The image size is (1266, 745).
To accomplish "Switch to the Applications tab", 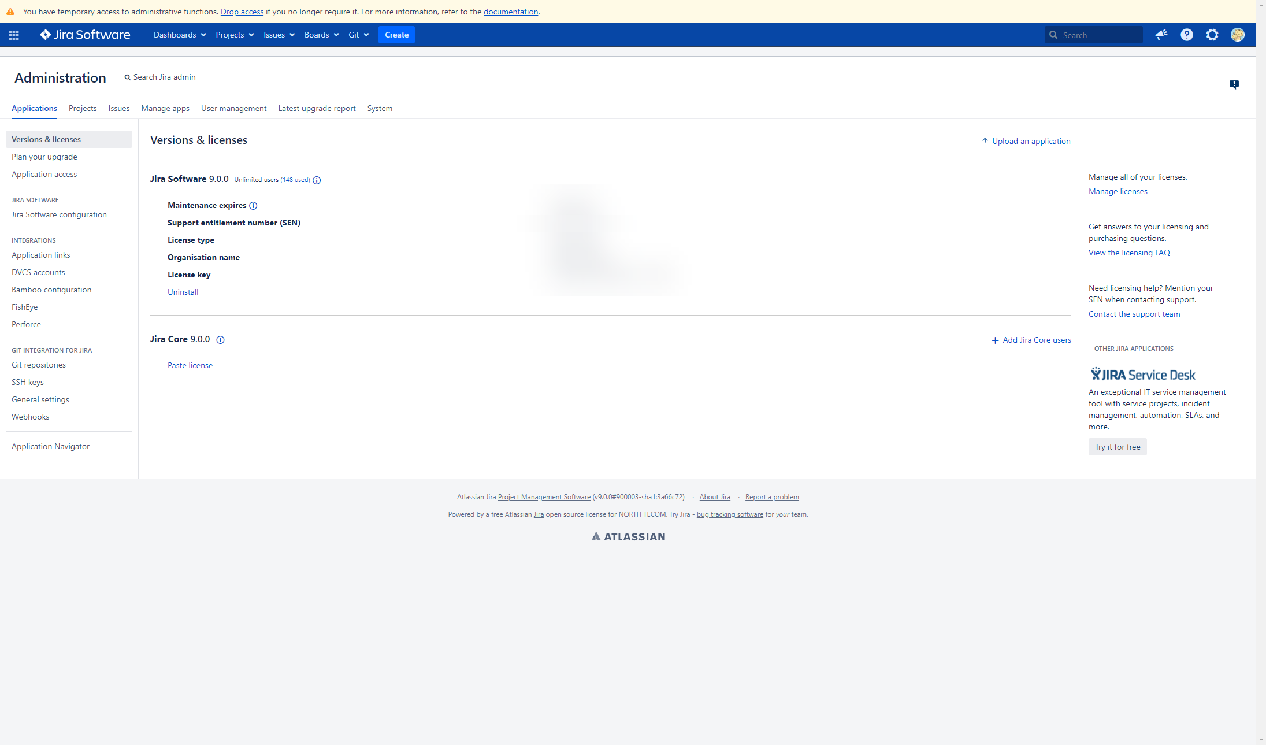I will click(34, 108).
